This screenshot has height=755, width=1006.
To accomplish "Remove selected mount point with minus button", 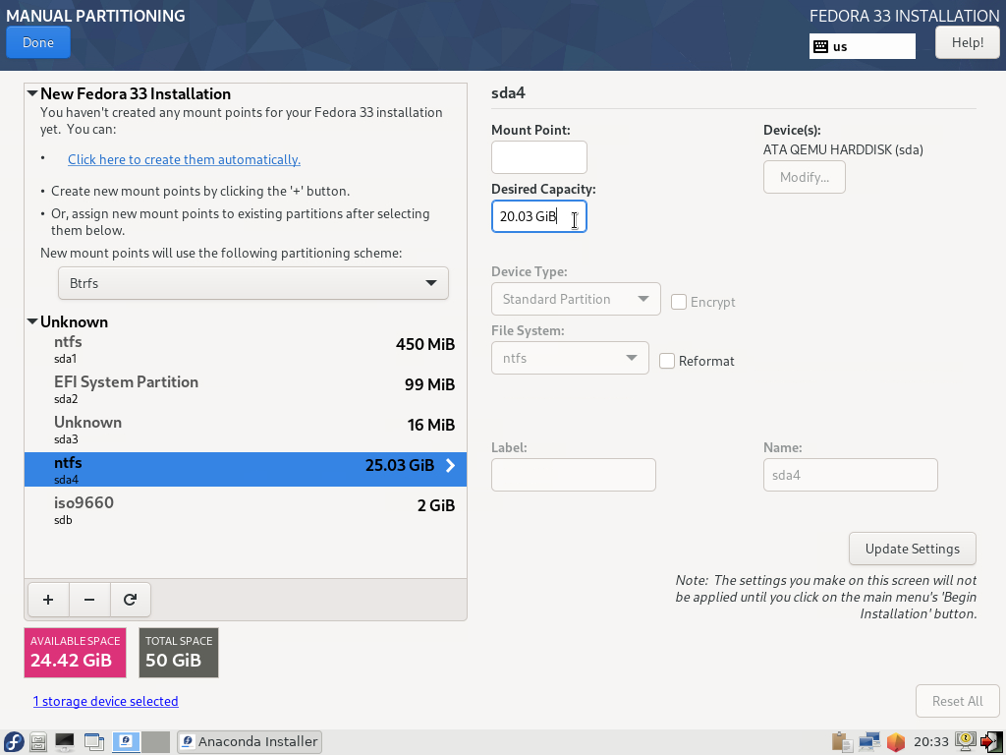I will 89,600.
